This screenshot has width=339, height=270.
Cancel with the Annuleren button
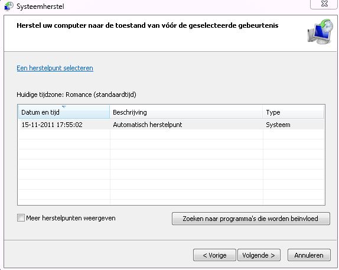click(309, 255)
